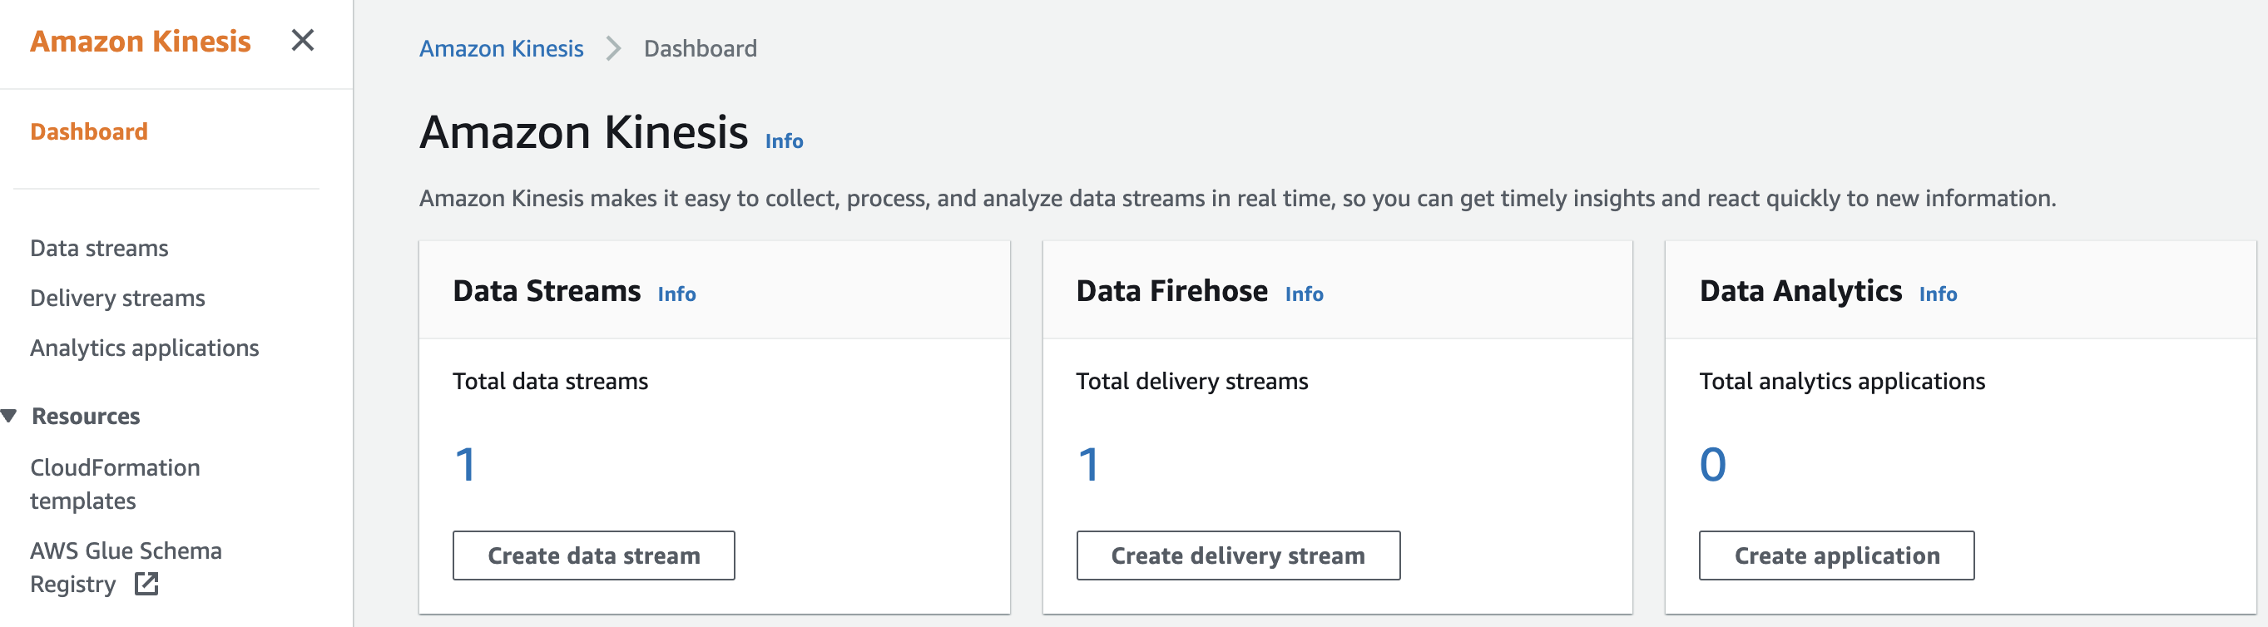Viewport: 2268px width, 627px height.
Task: Open Info link for Data Analytics card
Action: point(1938,294)
